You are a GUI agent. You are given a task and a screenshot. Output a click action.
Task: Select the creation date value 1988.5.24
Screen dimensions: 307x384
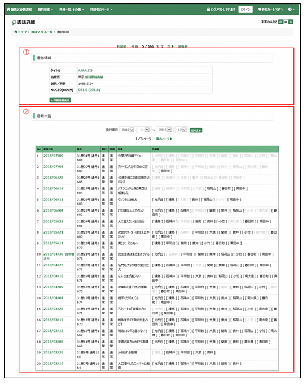[x=86, y=84]
